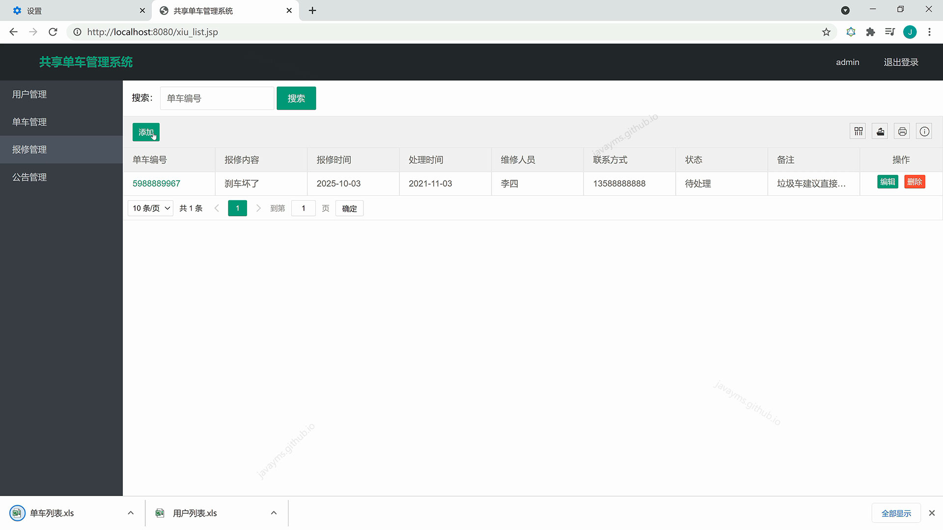Click the column display settings icon
943x530 pixels.
[x=858, y=131]
